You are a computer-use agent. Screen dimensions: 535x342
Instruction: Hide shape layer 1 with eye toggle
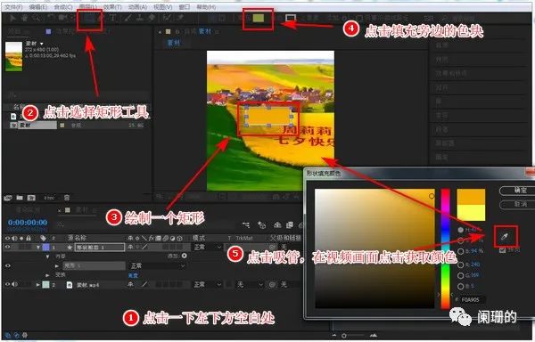click(x=7, y=247)
